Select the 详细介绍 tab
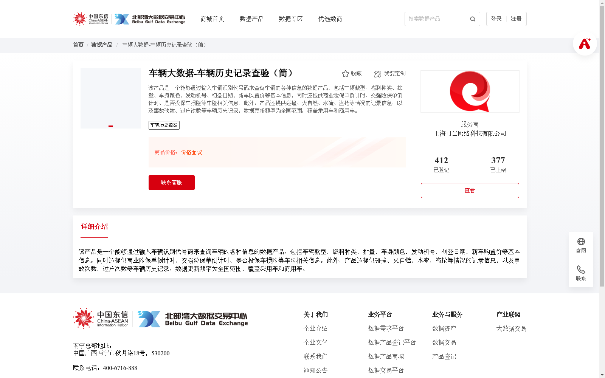This screenshot has width=605, height=378. pos(94,227)
